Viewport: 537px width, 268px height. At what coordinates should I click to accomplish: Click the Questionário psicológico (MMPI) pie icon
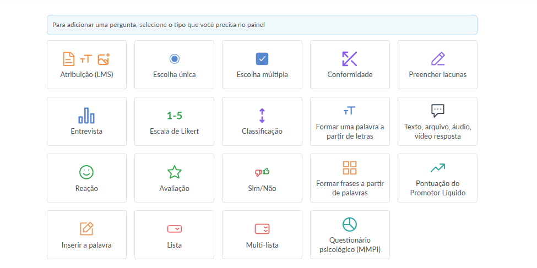pos(350,225)
